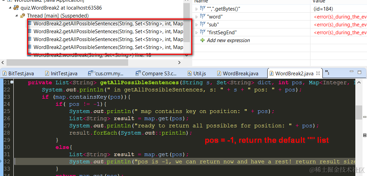
Task: Collapse the quiz.WordBreak2 at localhost node
Action: point(10,8)
